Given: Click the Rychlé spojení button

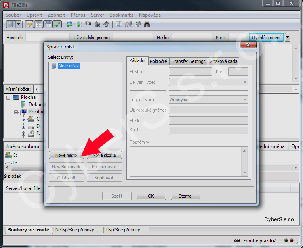Looking at the screenshot, I should 266,38.
